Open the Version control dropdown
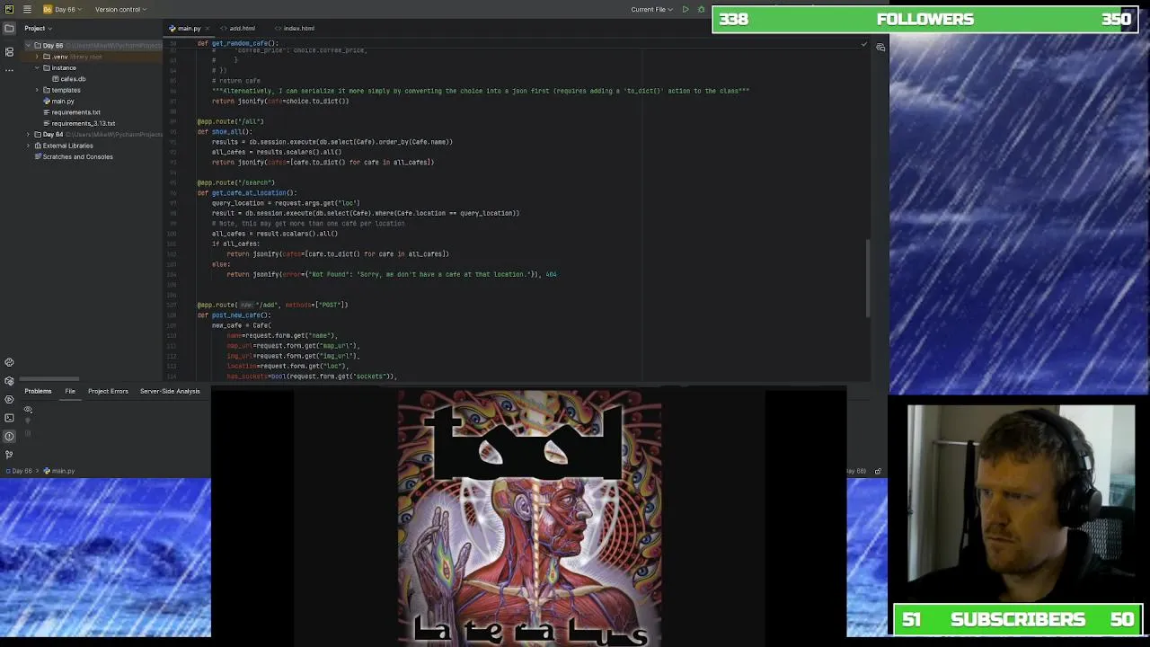The image size is (1150, 647). 120,9
